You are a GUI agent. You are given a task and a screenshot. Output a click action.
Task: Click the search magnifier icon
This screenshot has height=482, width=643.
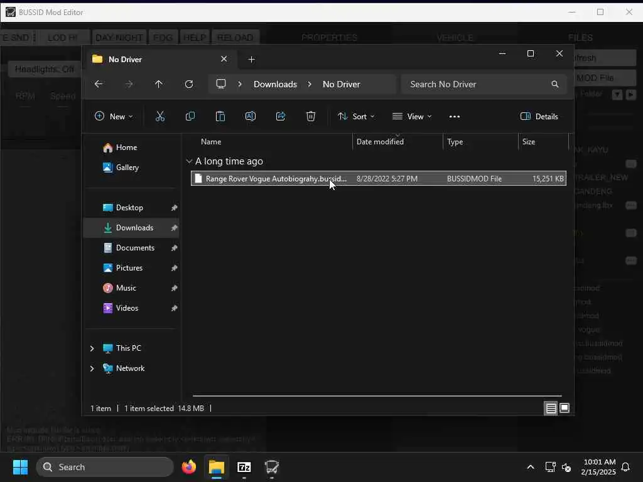555,84
